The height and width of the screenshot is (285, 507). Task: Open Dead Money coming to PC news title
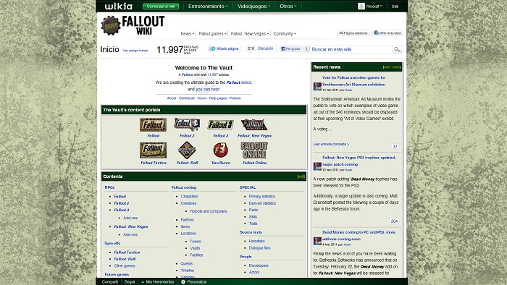[x=359, y=236]
